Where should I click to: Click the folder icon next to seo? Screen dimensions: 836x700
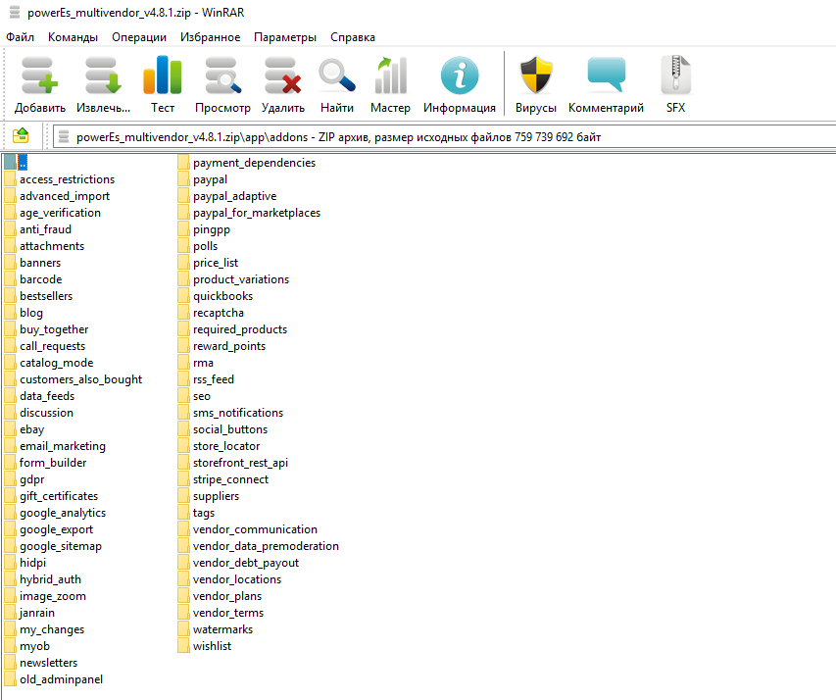point(183,396)
